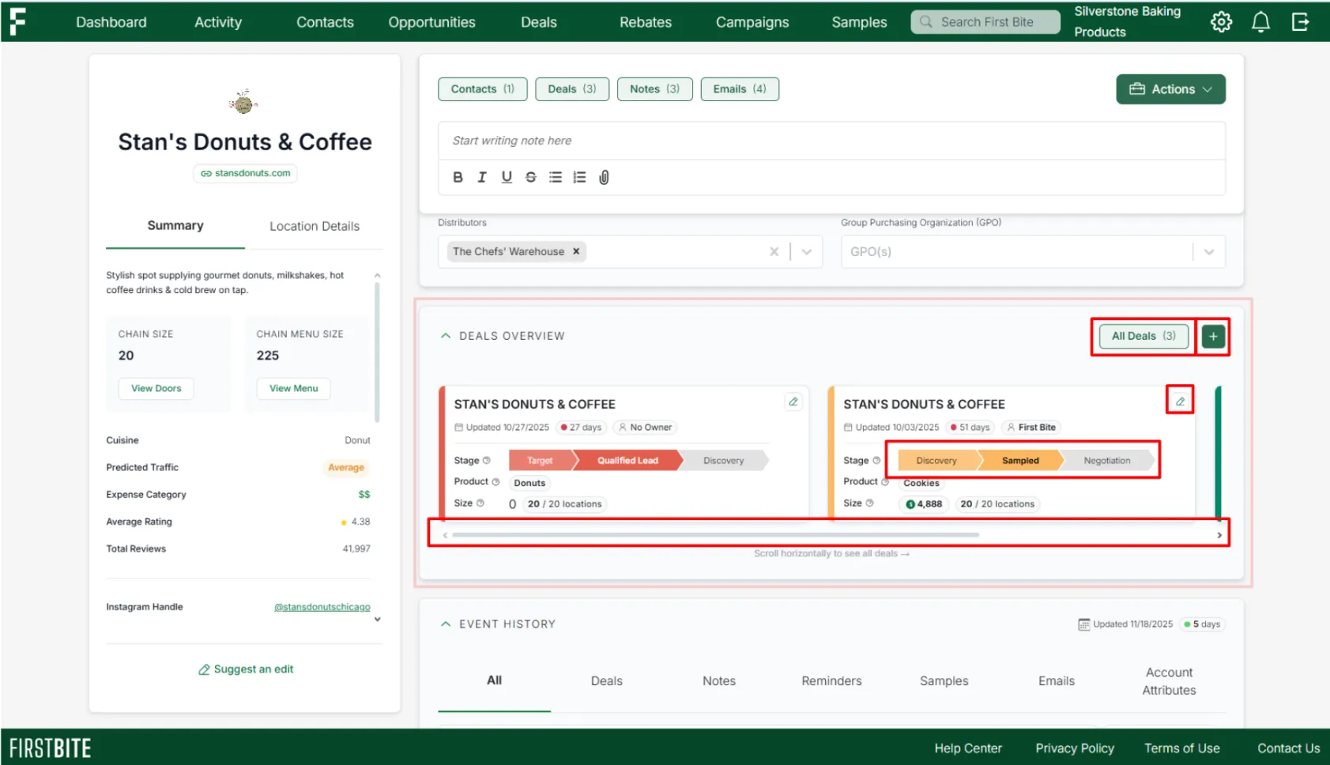Open the GPO(s) dropdown
The height and width of the screenshot is (765, 1330).
[1208, 252]
